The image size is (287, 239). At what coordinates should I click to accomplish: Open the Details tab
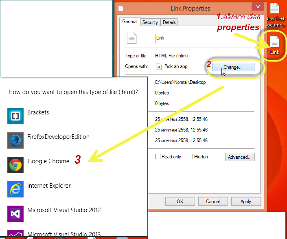[169, 22]
